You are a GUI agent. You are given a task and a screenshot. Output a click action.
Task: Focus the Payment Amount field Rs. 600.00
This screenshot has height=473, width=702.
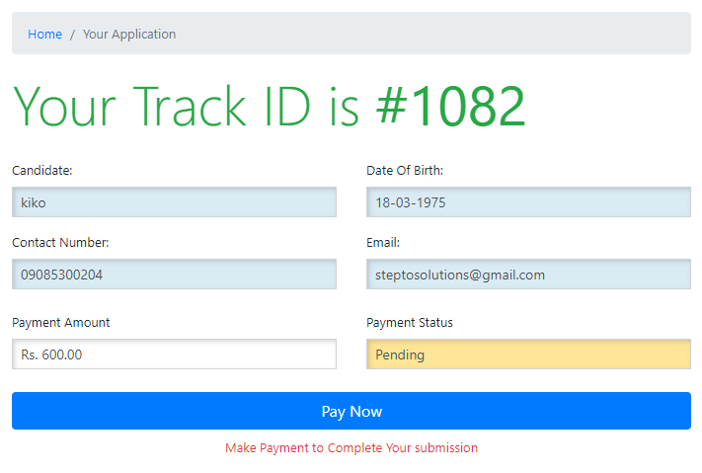[x=174, y=355]
